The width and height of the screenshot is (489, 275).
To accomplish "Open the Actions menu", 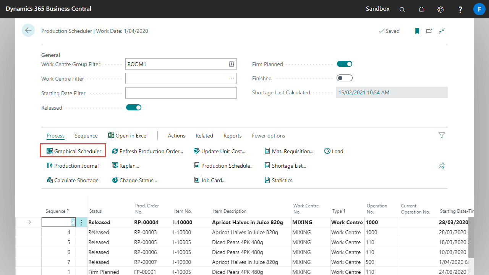I will click(x=176, y=136).
